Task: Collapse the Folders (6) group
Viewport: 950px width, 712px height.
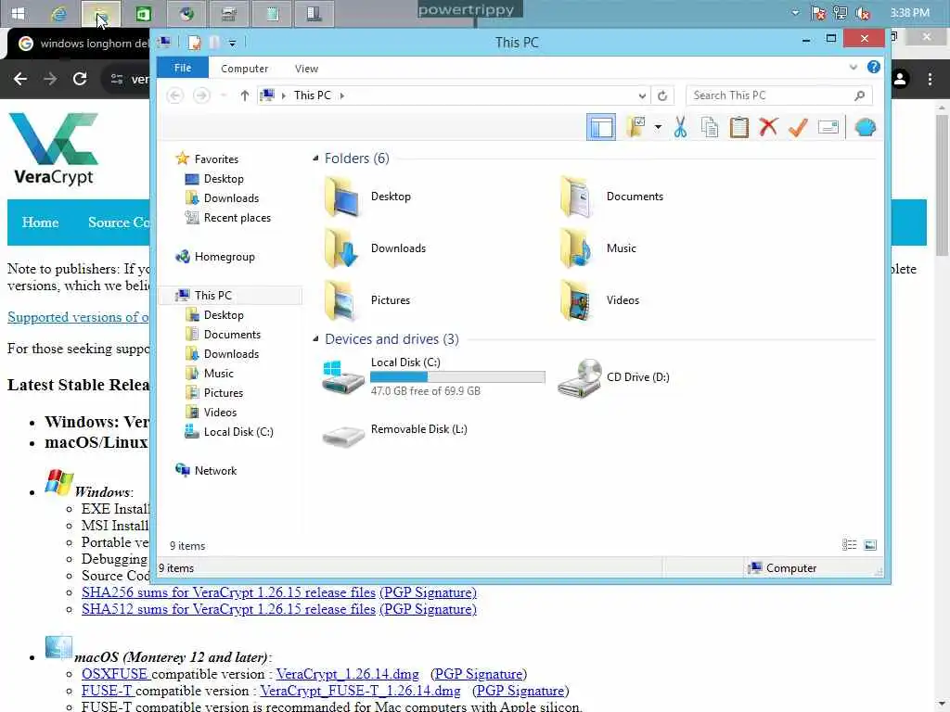Action: 315,158
